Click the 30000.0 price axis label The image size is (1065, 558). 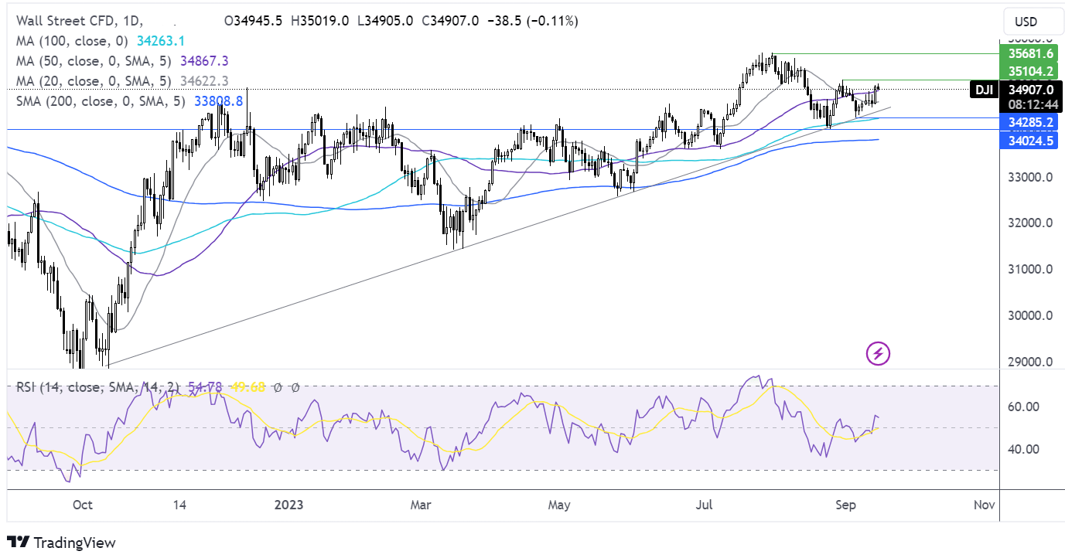click(1030, 315)
